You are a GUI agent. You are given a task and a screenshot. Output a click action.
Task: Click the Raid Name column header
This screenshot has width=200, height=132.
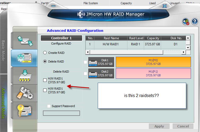(111, 38)
